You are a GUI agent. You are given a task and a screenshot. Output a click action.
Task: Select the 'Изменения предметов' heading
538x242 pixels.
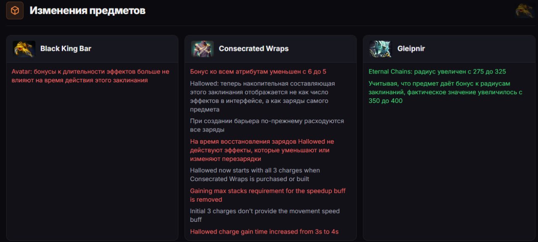pos(87,11)
